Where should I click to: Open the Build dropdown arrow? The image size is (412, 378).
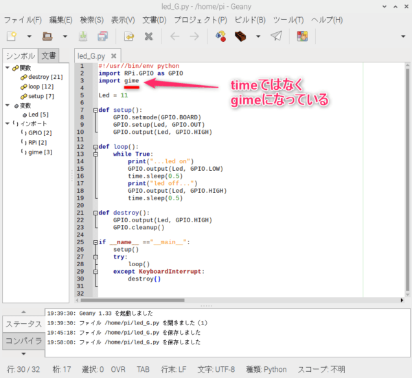[258, 36]
